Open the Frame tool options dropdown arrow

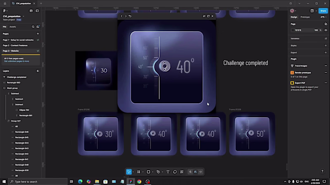pyautogui.click(x=143, y=172)
